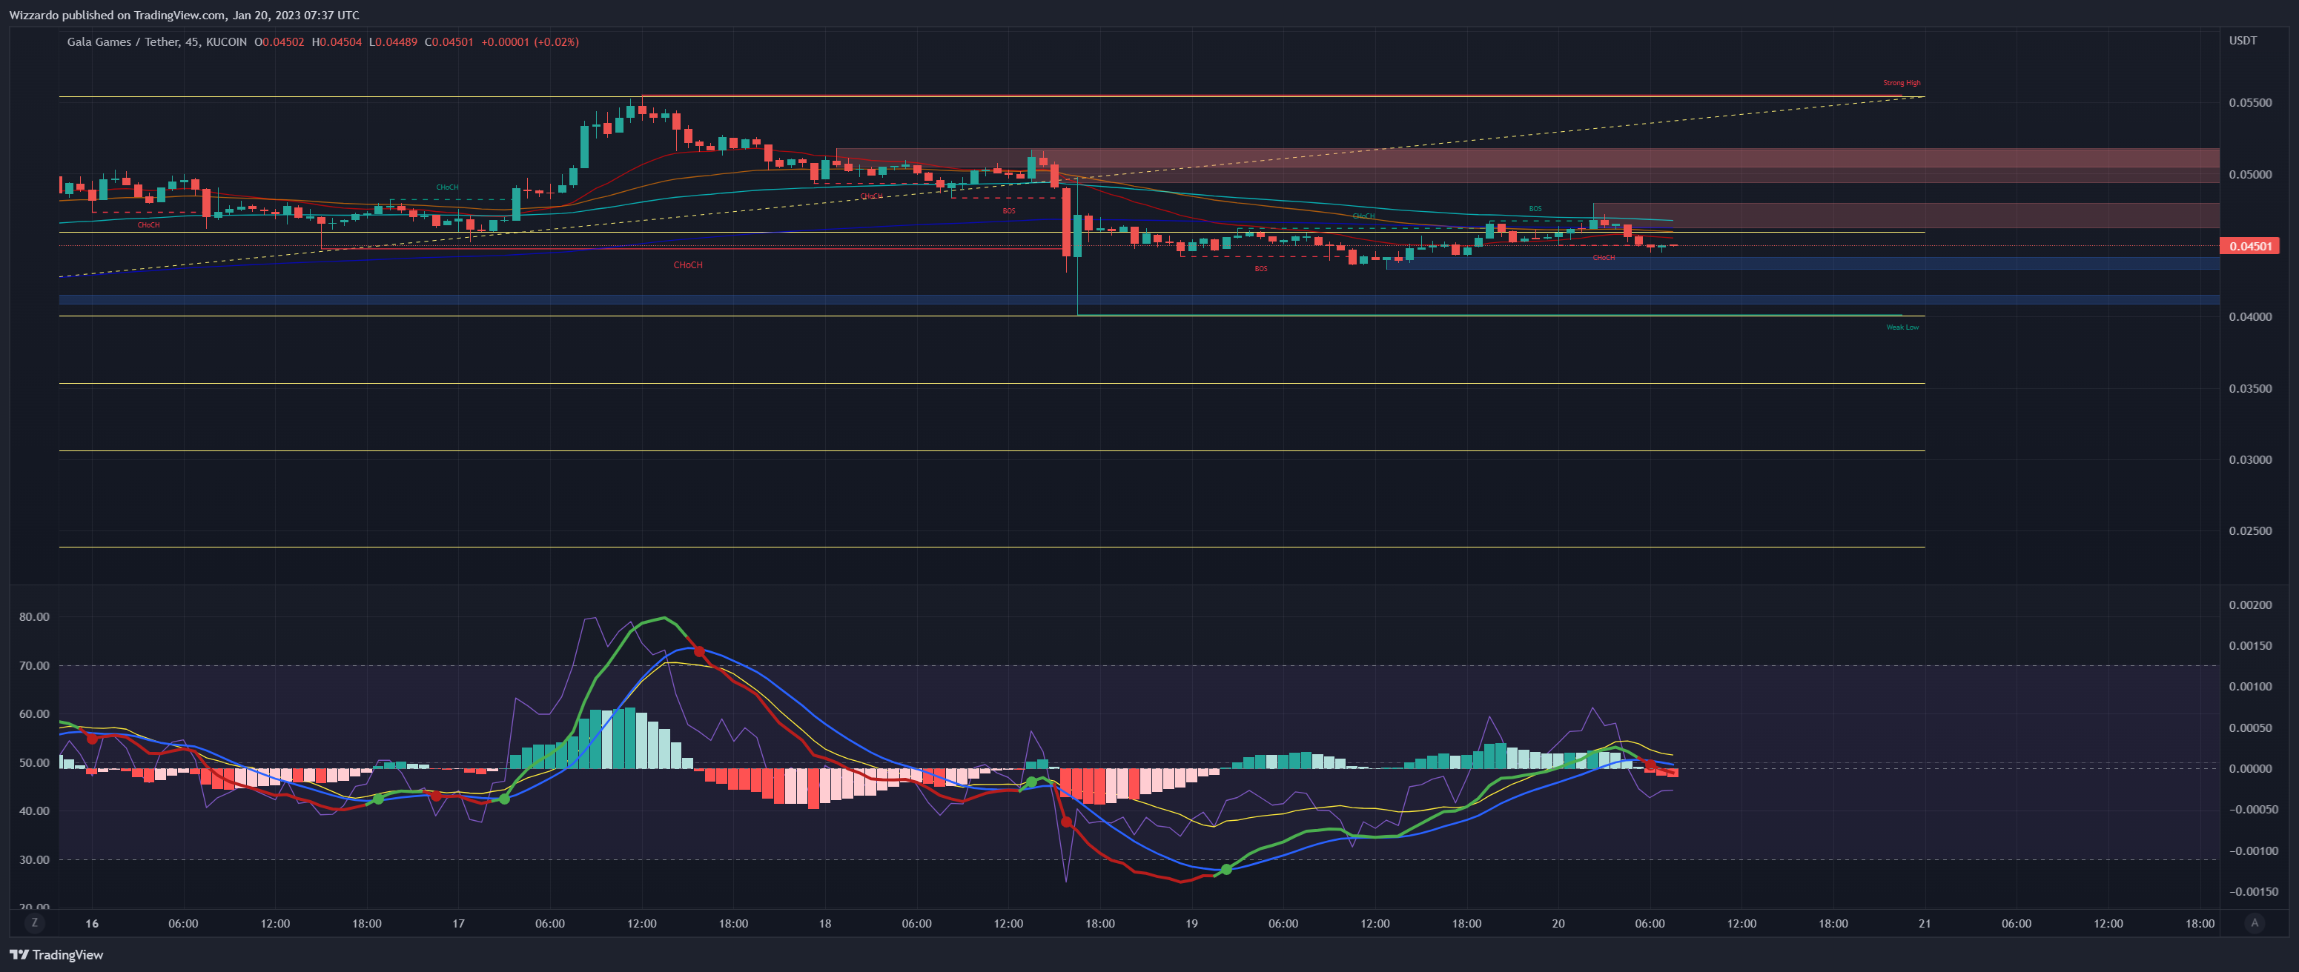Click the low value L0.04489

pos(393,42)
